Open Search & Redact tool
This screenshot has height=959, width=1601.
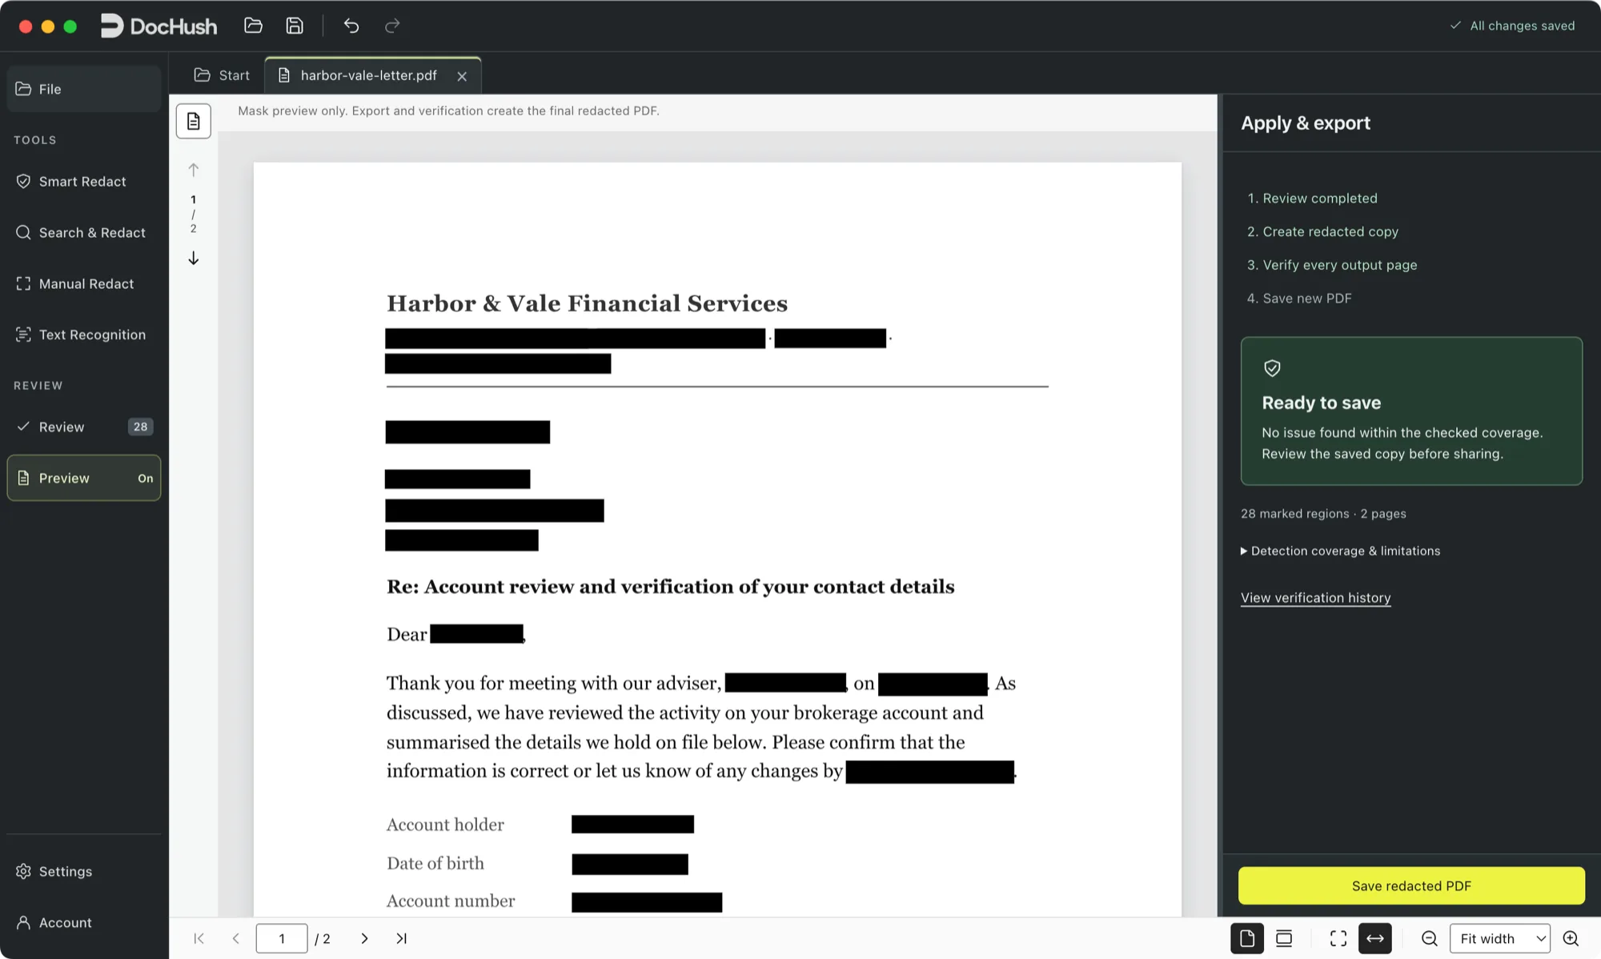(84, 233)
